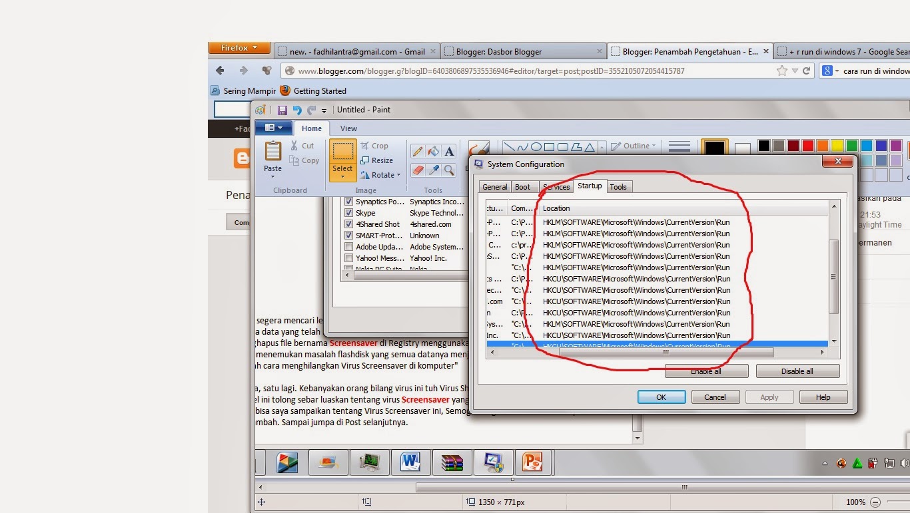Click OK in System Configuration
Image resolution: width=910 pixels, height=513 pixels.
coord(661,397)
